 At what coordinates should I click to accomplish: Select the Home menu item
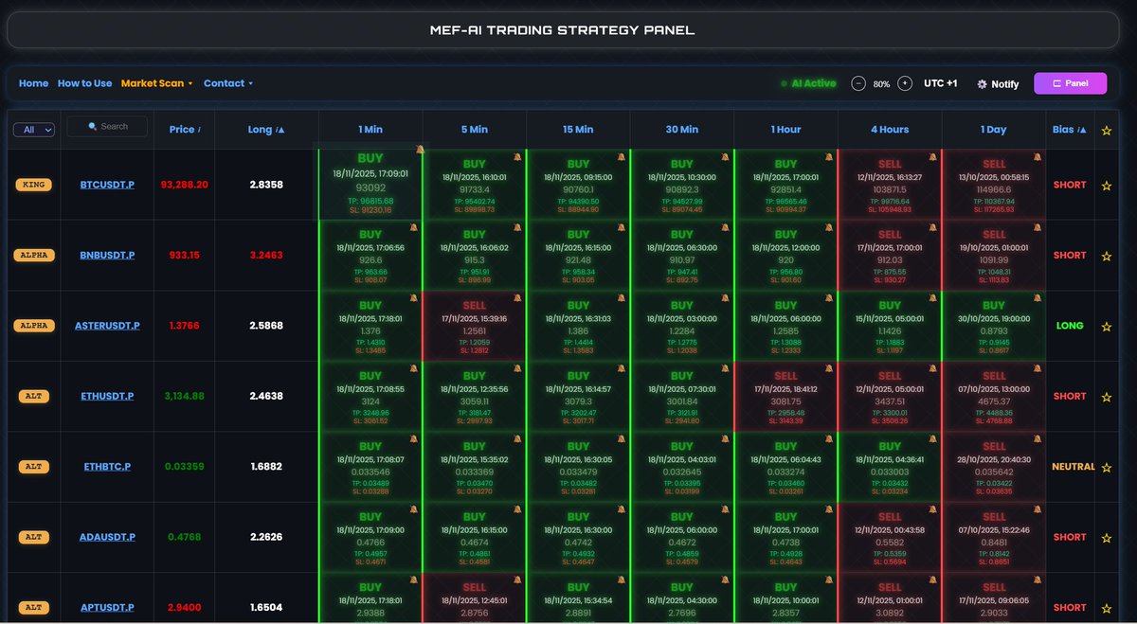(x=33, y=83)
